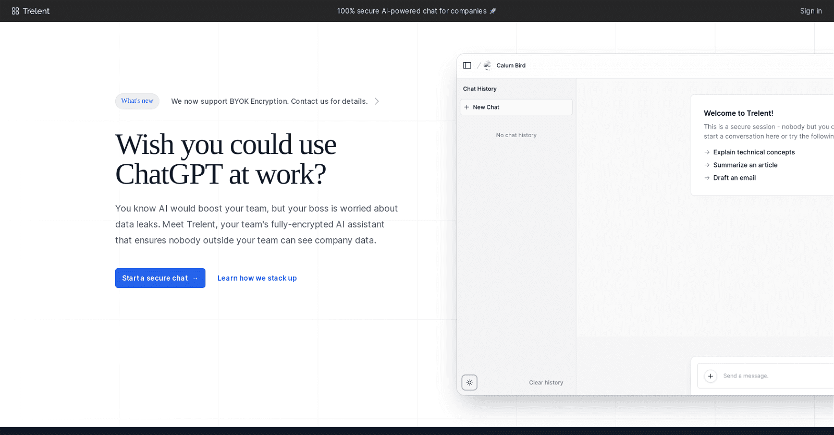
Task: Click the Calum Bird workspace name
Action: pos(511,66)
